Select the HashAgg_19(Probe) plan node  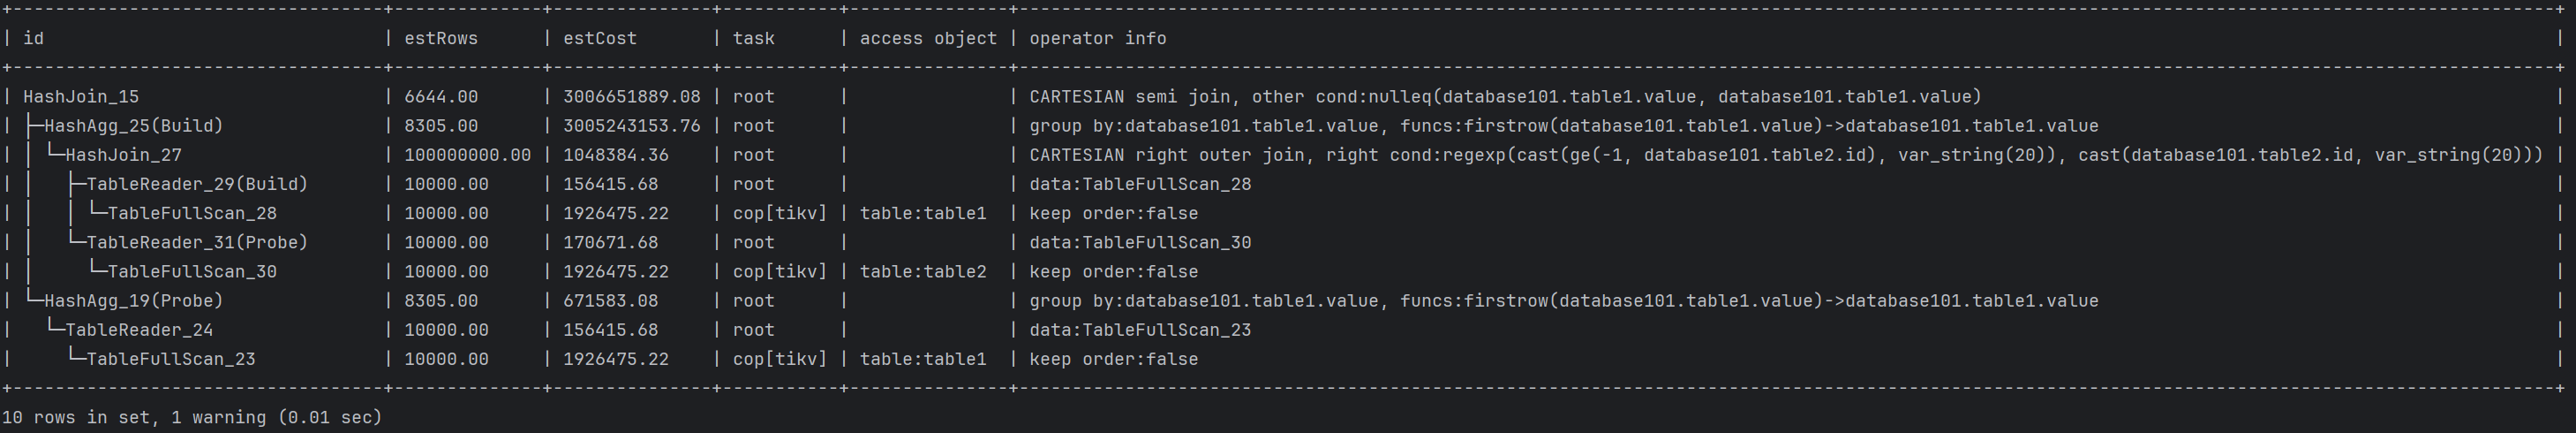(133, 300)
